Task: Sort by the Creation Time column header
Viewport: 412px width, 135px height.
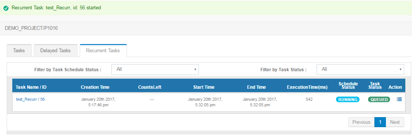Action: (95, 87)
